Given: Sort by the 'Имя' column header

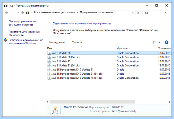Looking at the screenshot, I should pyautogui.click(x=81, y=48).
